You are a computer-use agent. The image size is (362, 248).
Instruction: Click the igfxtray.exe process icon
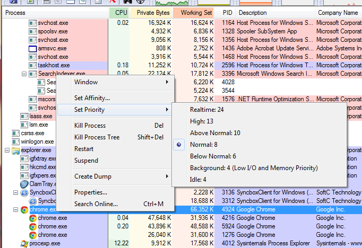[24, 159]
